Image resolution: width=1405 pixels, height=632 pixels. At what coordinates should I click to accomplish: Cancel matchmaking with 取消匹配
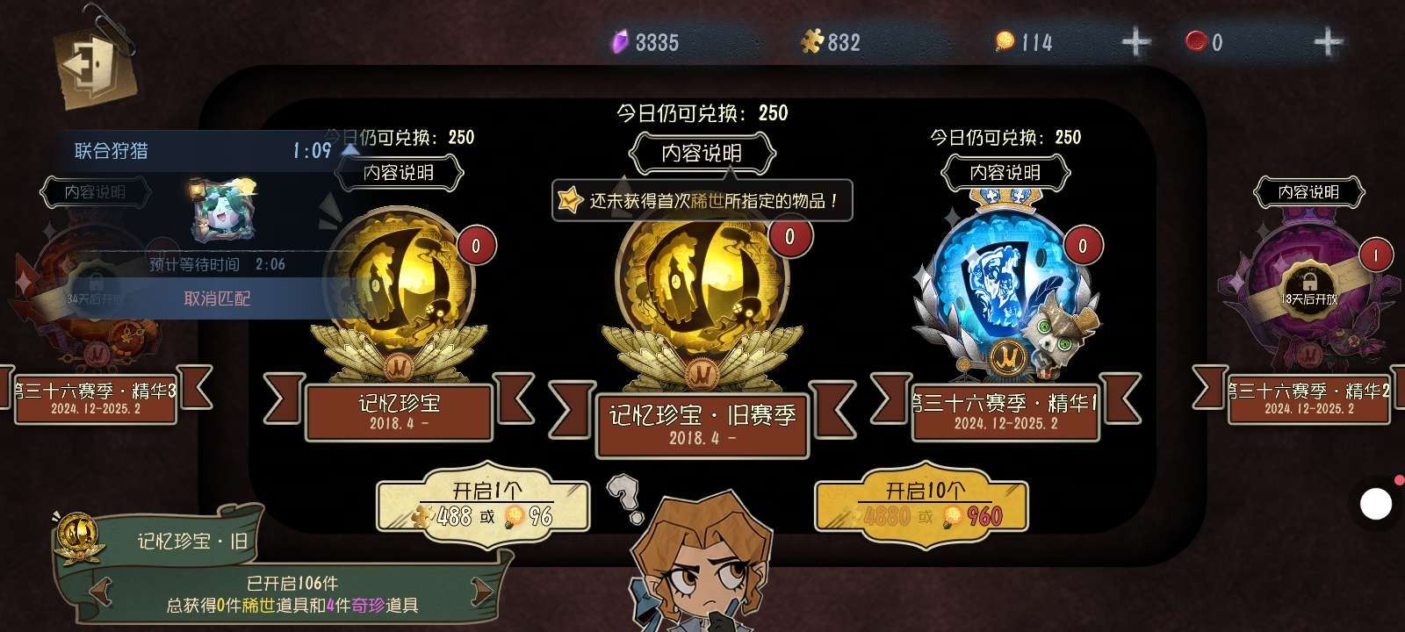(217, 298)
